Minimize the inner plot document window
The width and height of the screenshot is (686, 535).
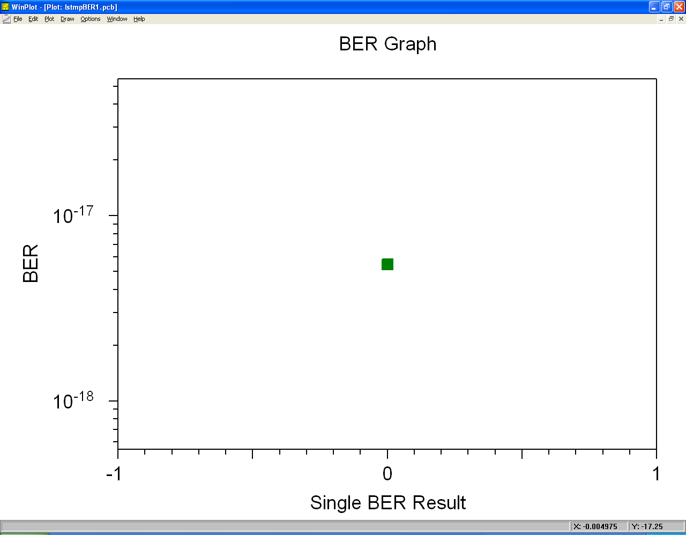point(662,19)
